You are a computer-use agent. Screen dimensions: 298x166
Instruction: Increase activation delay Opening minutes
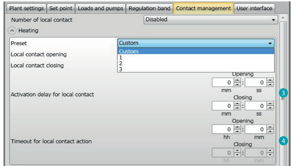coord(237,80)
